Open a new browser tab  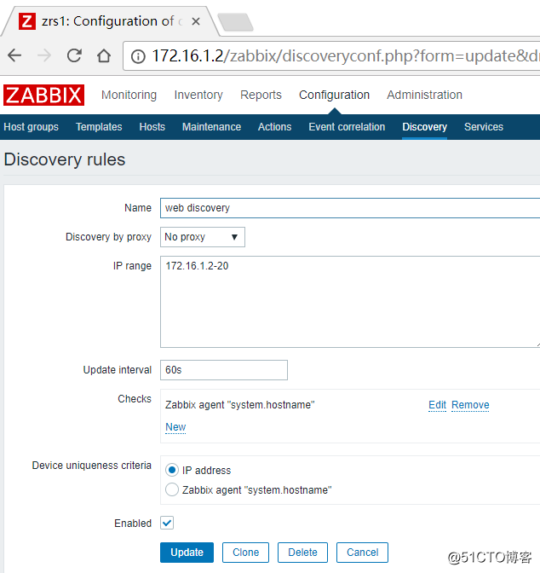235,21
